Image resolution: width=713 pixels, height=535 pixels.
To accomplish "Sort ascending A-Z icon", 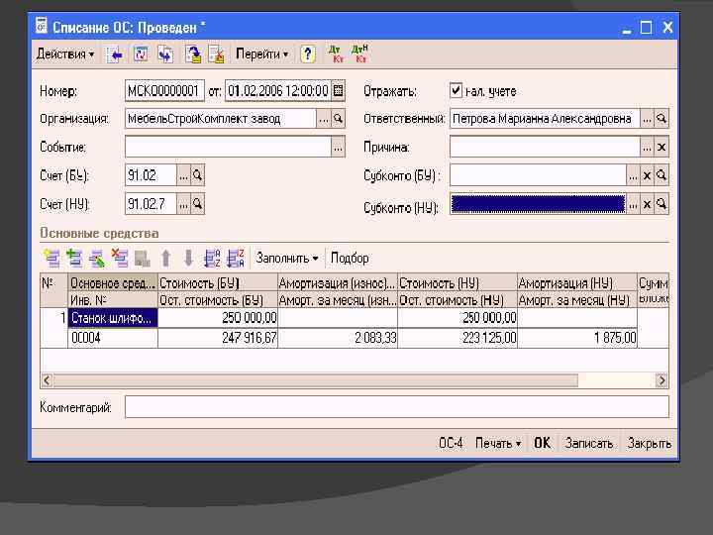I will [212, 258].
